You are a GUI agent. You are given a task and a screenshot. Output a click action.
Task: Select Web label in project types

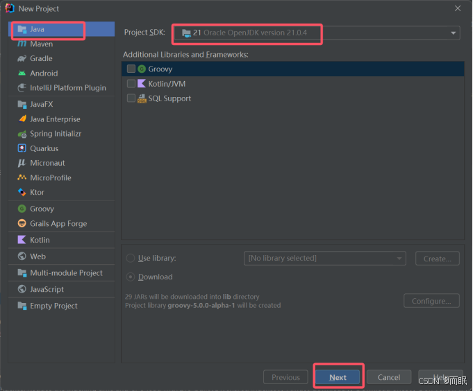pyautogui.click(x=38, y=257)
